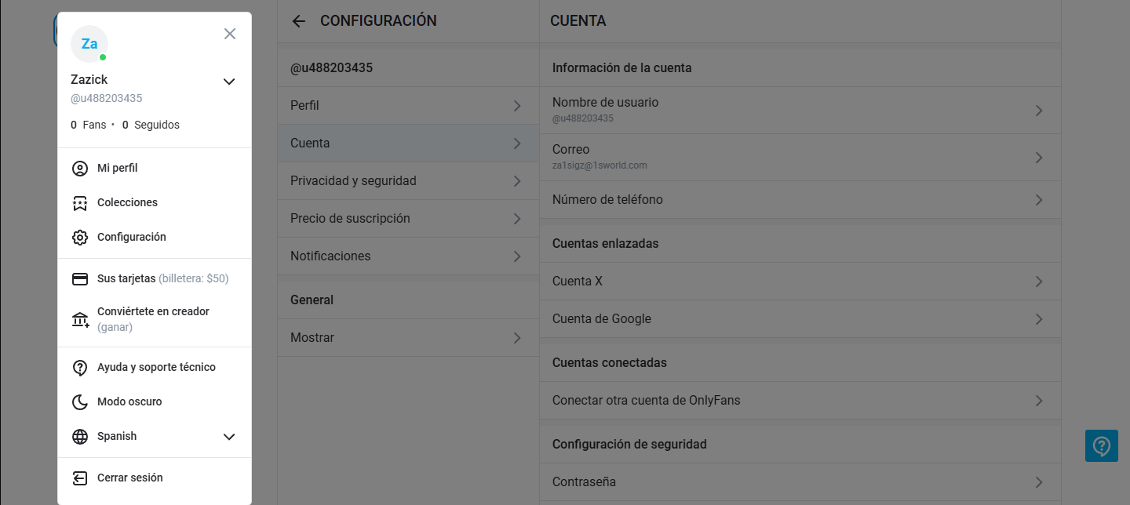This screenshot has height=505, width=1130.
Task: Click the Sus tarjetas card icon
Action: click(x=80, y=279)
